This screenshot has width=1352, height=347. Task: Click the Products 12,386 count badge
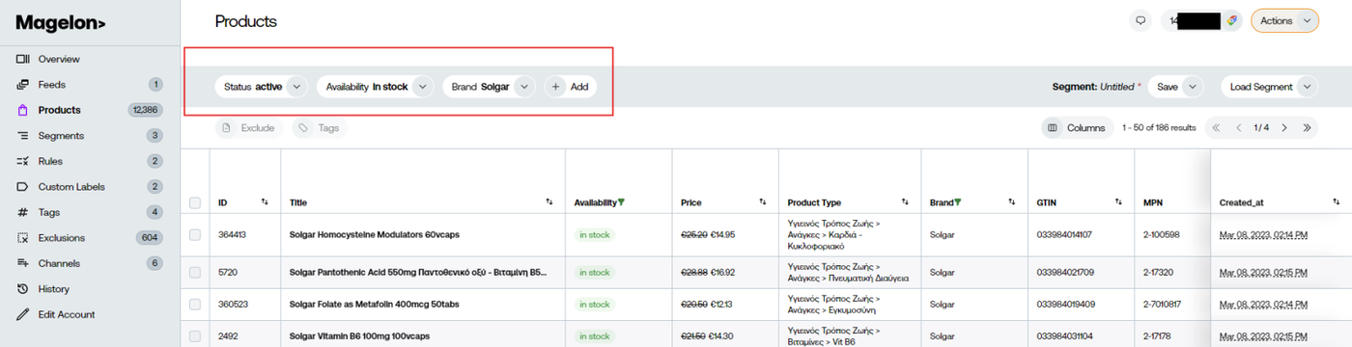[x=145, y=110]
